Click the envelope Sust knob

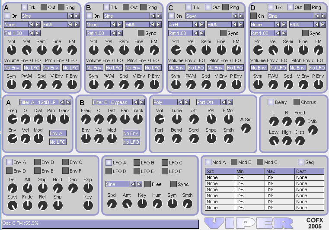[x=13, y=205]
